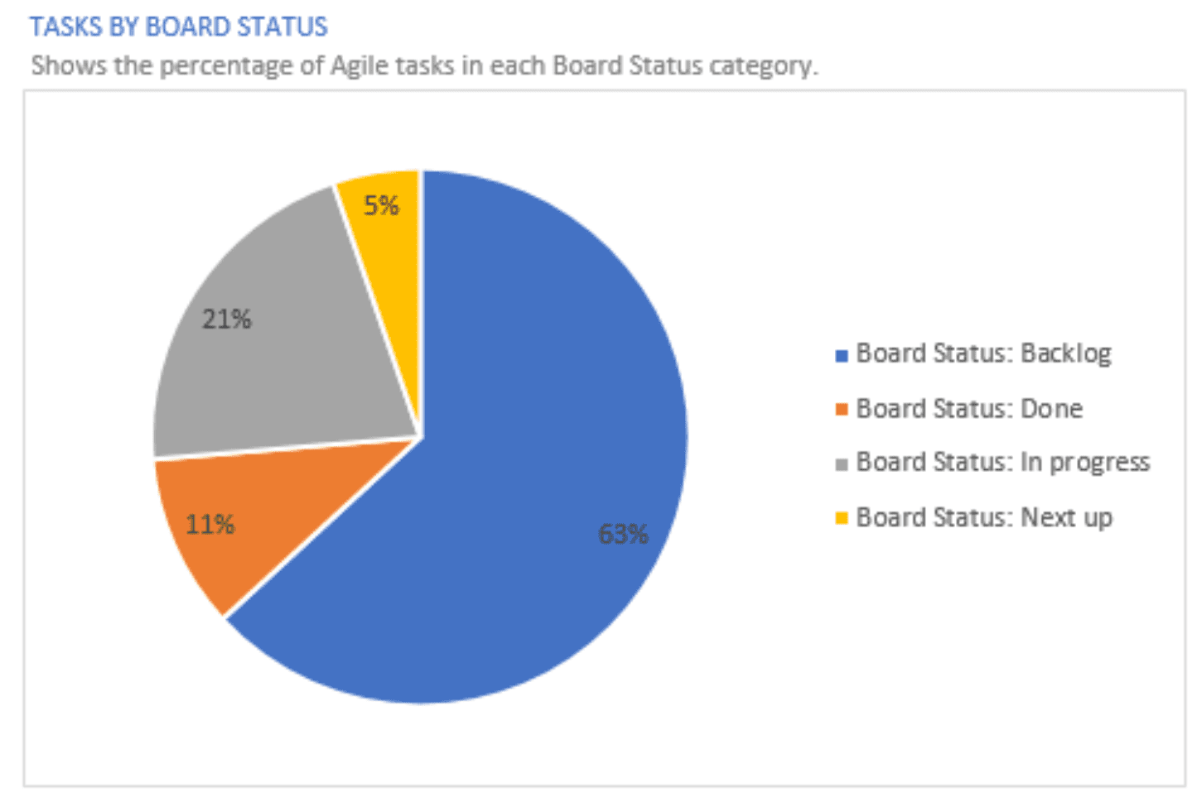
Task: Click the 'TASKS BY BOARD STATUS' title
Action: tap(179, 26)
